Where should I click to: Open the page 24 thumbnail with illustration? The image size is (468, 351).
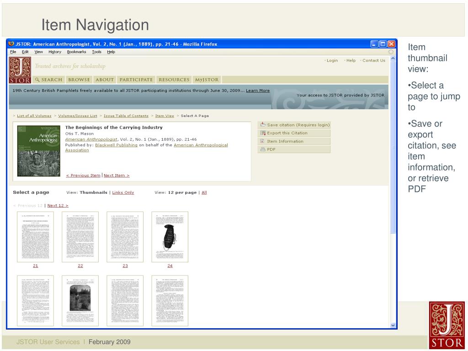click(x=170, y=237)
